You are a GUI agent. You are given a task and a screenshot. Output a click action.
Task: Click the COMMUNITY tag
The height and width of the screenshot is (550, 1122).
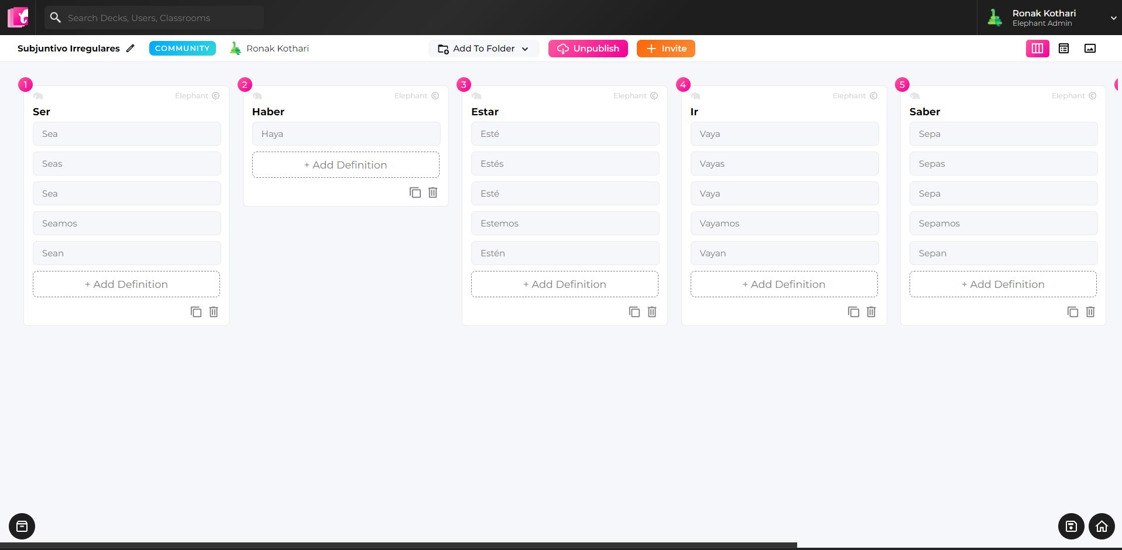(x=182, y=48)
